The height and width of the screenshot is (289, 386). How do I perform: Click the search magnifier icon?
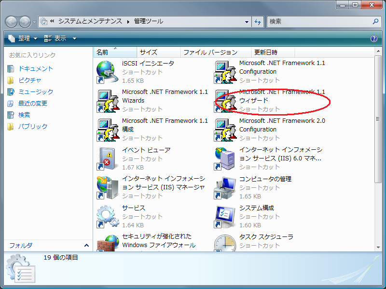click(x=375, y=21)
